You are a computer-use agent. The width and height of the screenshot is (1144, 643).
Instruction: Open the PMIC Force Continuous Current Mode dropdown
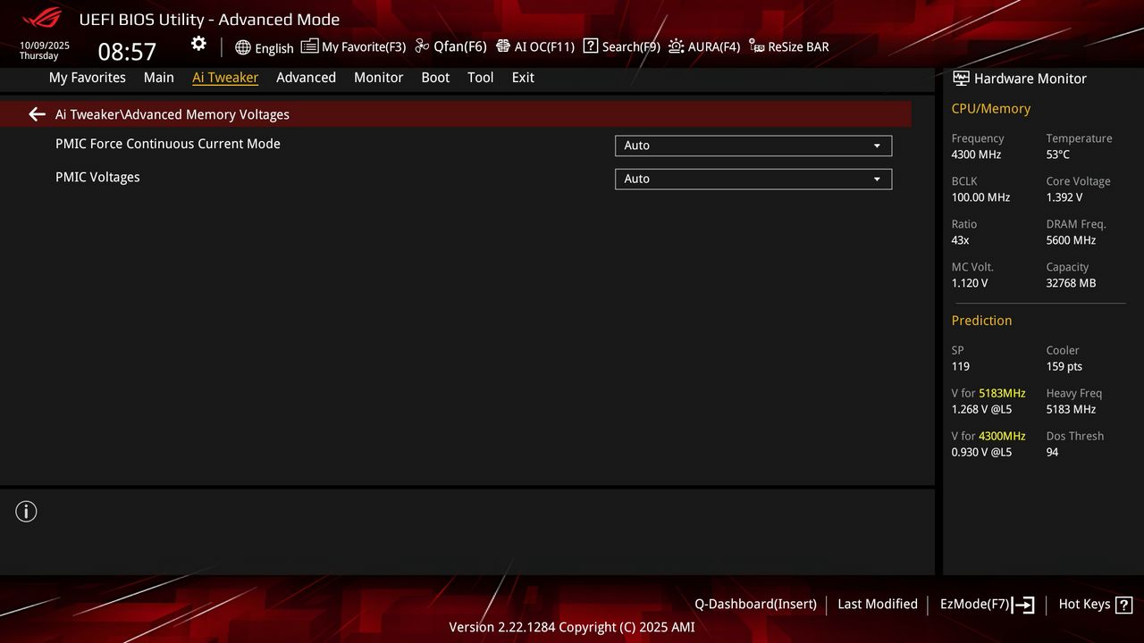[x=753, y=146]
